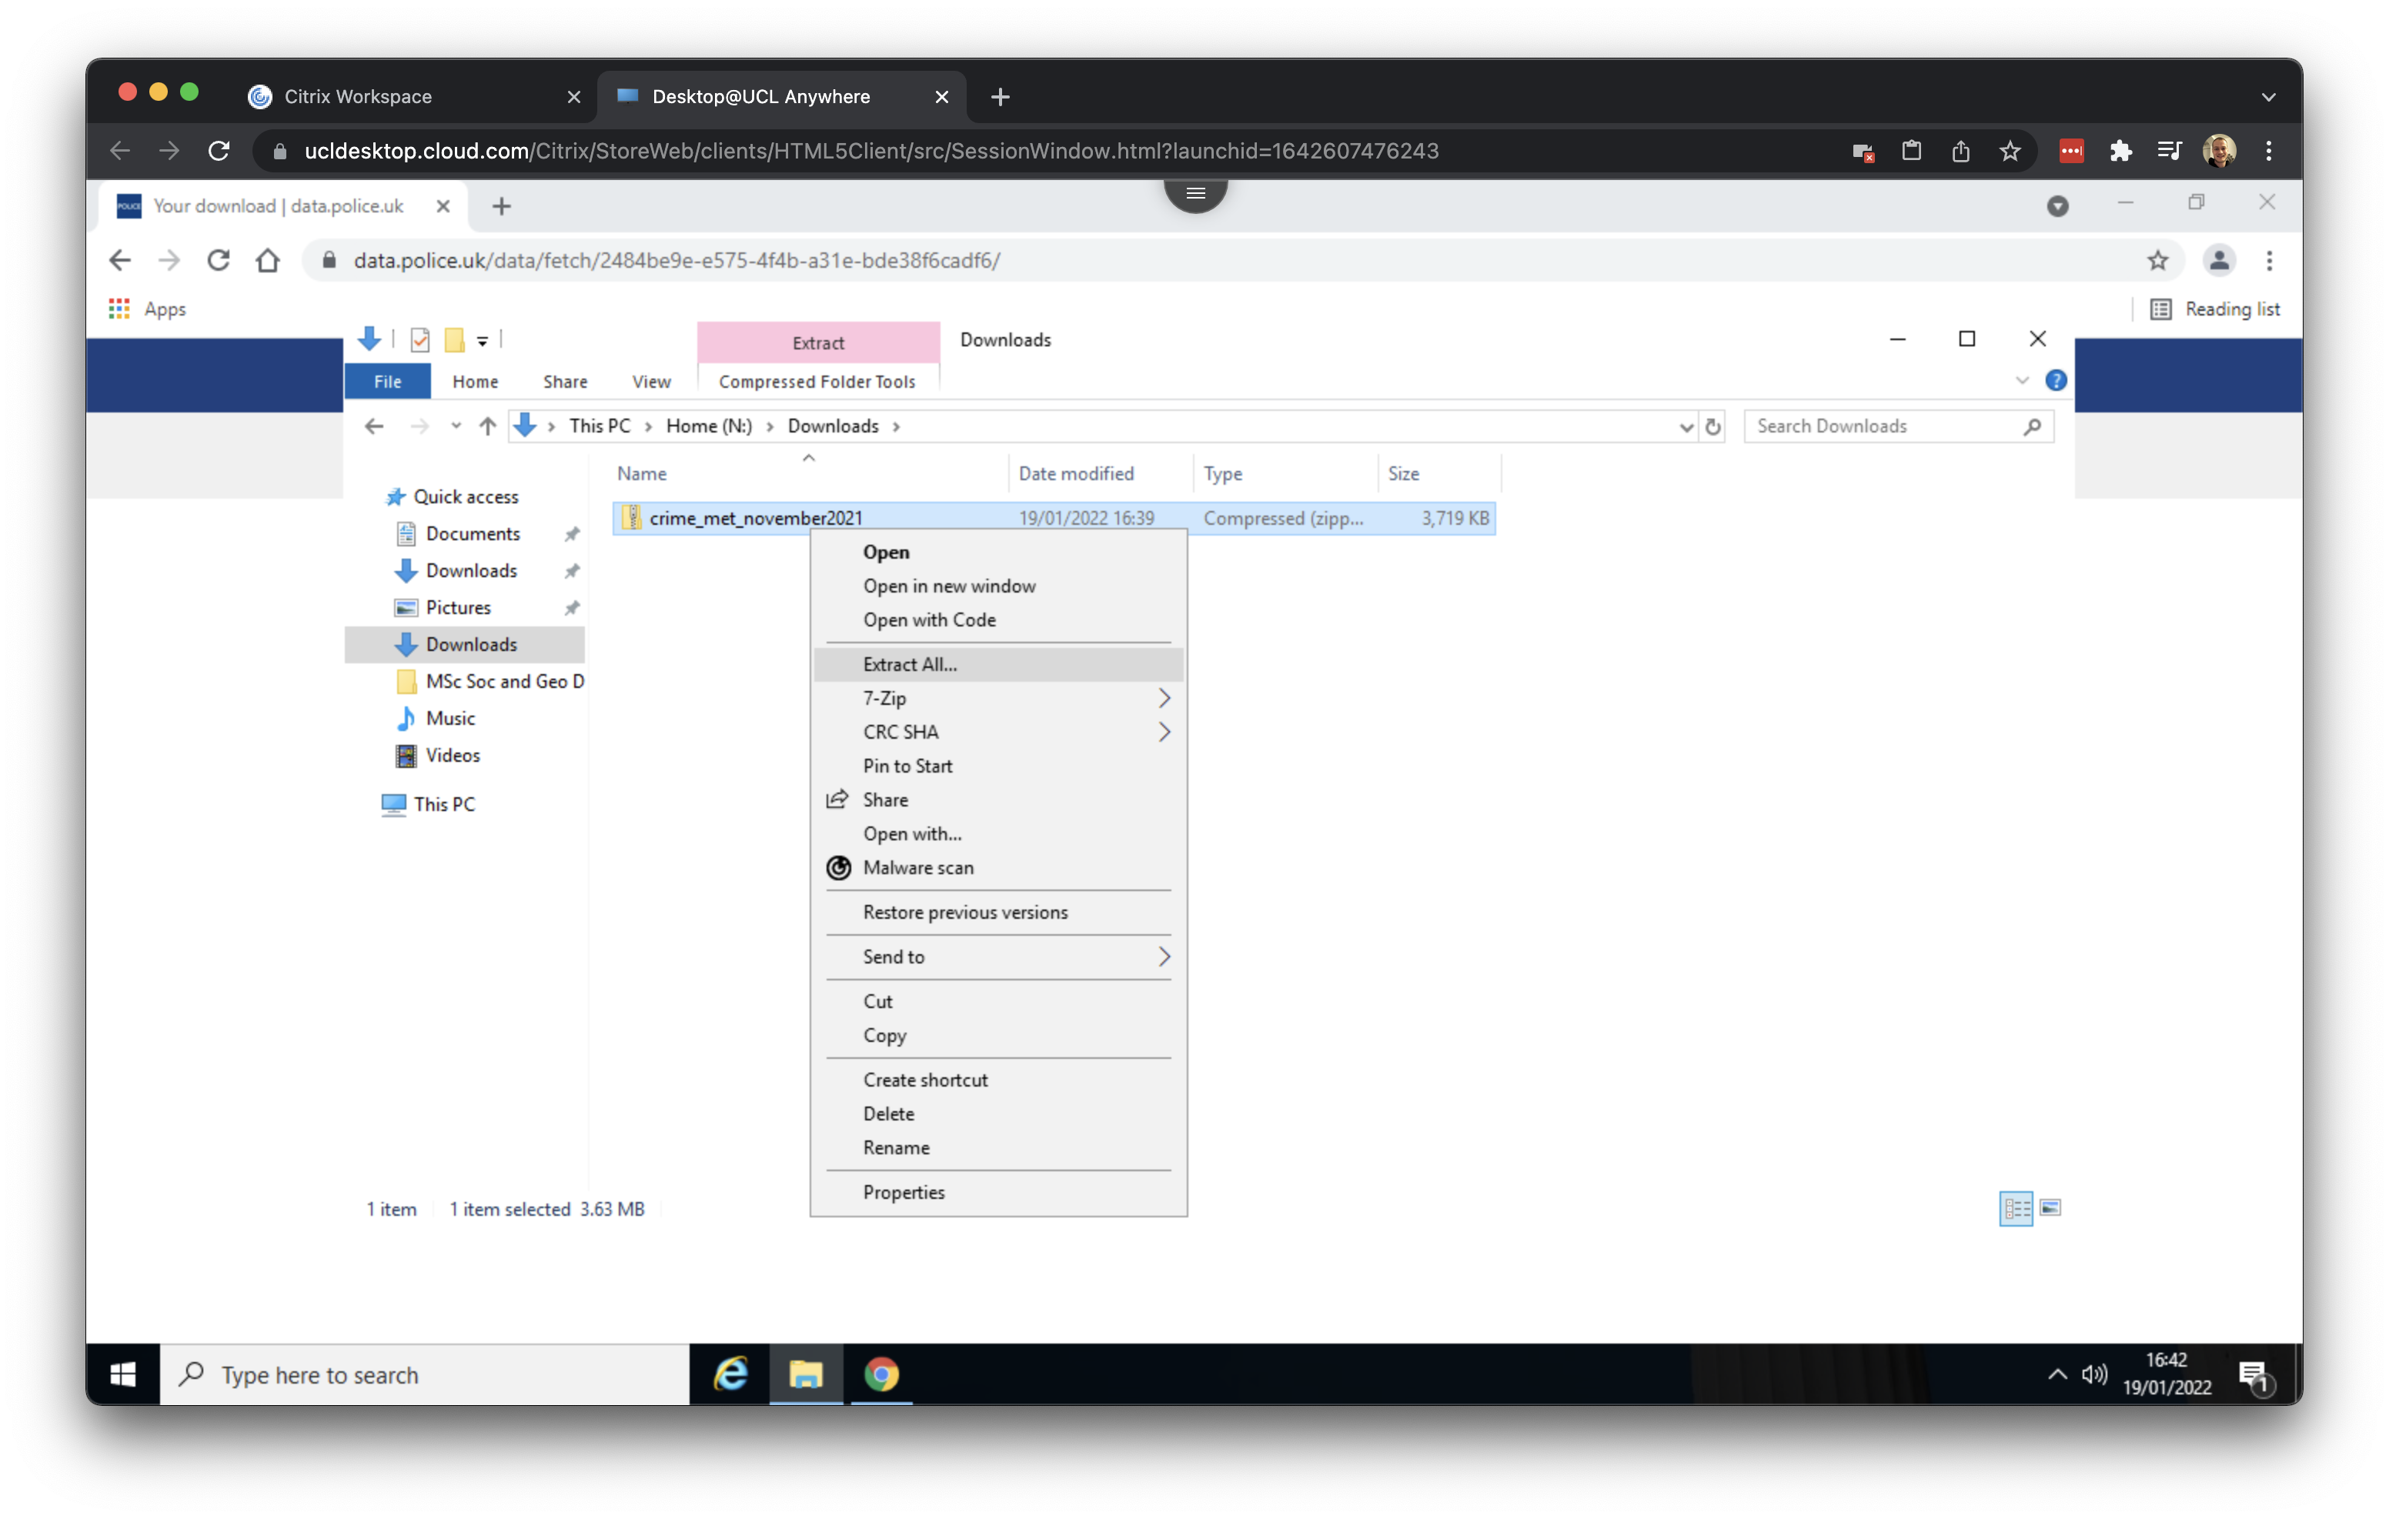This screenshot has width=2389, height=1519.
Task: Switch to details view layout
Action: point(2015,1207)
